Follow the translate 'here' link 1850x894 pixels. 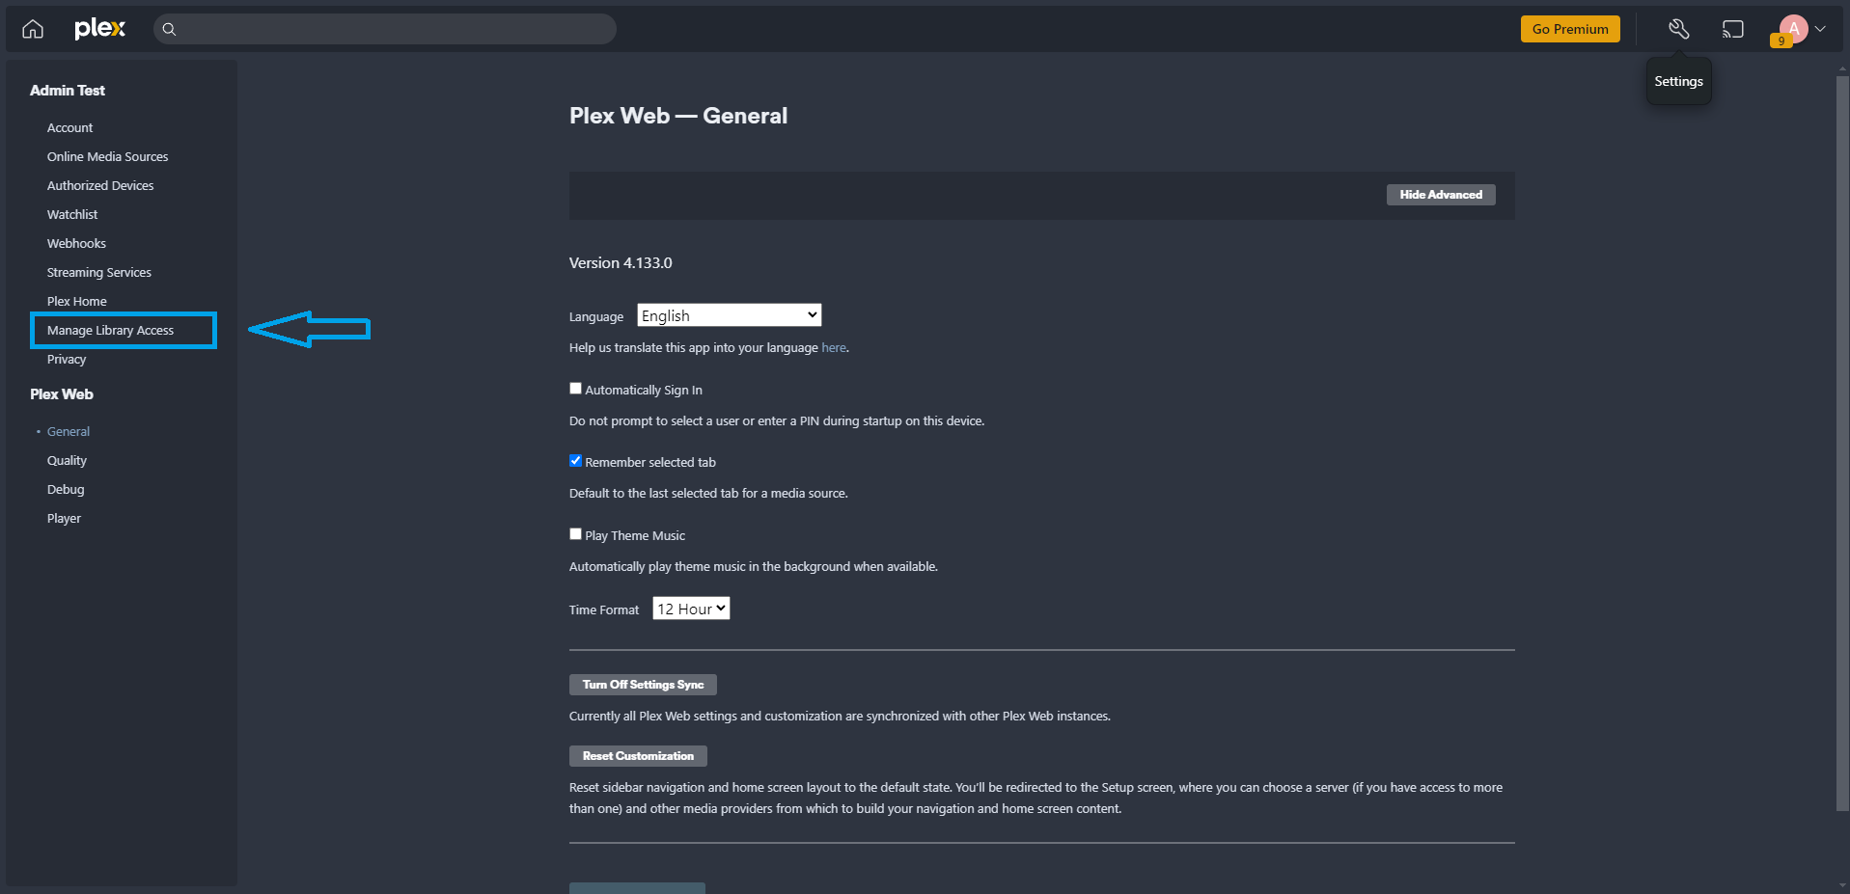[834, 348]
